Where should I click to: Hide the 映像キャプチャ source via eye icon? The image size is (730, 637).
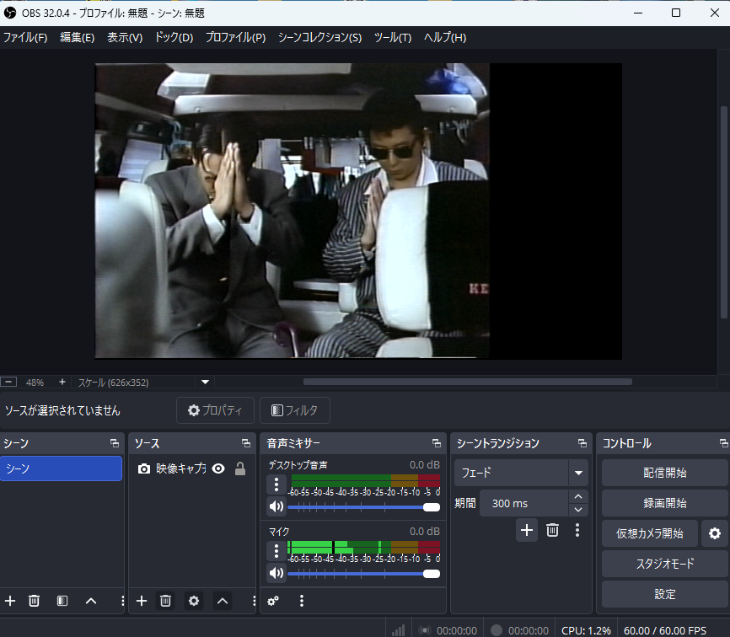(218, 468)
